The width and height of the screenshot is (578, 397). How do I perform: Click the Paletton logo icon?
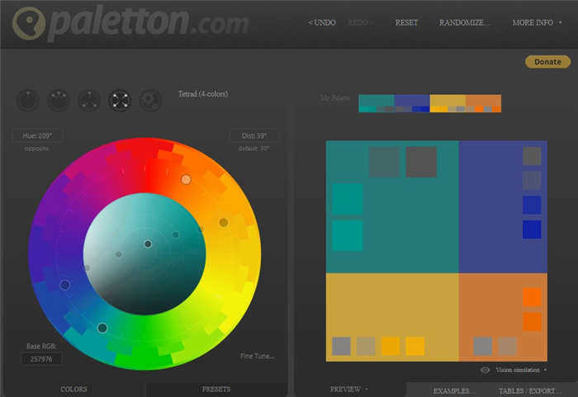coord(29,23)
